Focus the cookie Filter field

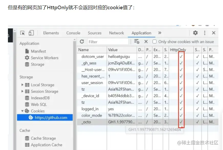(108, 42)
